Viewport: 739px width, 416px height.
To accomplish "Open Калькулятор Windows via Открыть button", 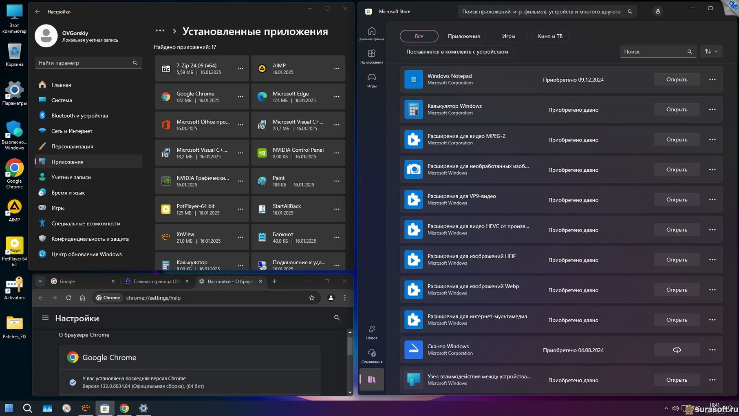I will click(x=677, y=109).
